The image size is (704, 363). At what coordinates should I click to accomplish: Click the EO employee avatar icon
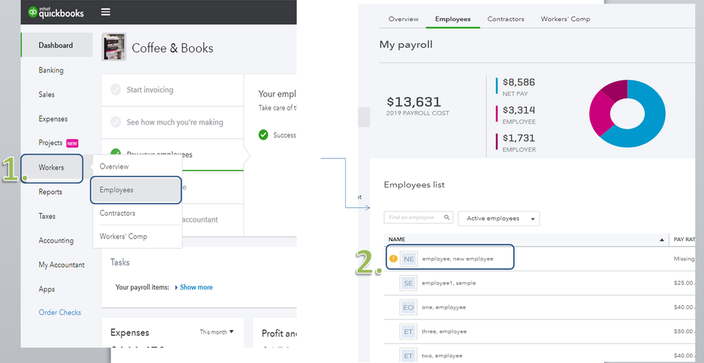(409, 307)
